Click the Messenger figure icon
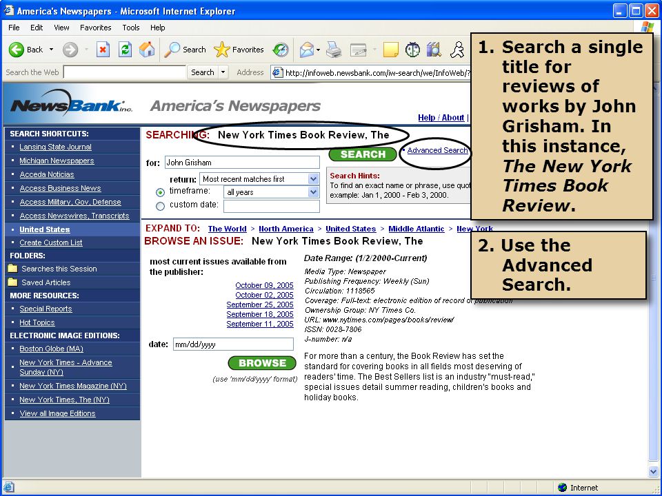 tap(457, 50)
